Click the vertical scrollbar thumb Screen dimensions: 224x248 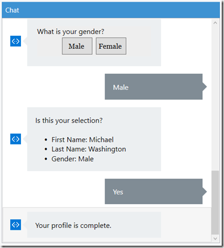pos(215,202)
